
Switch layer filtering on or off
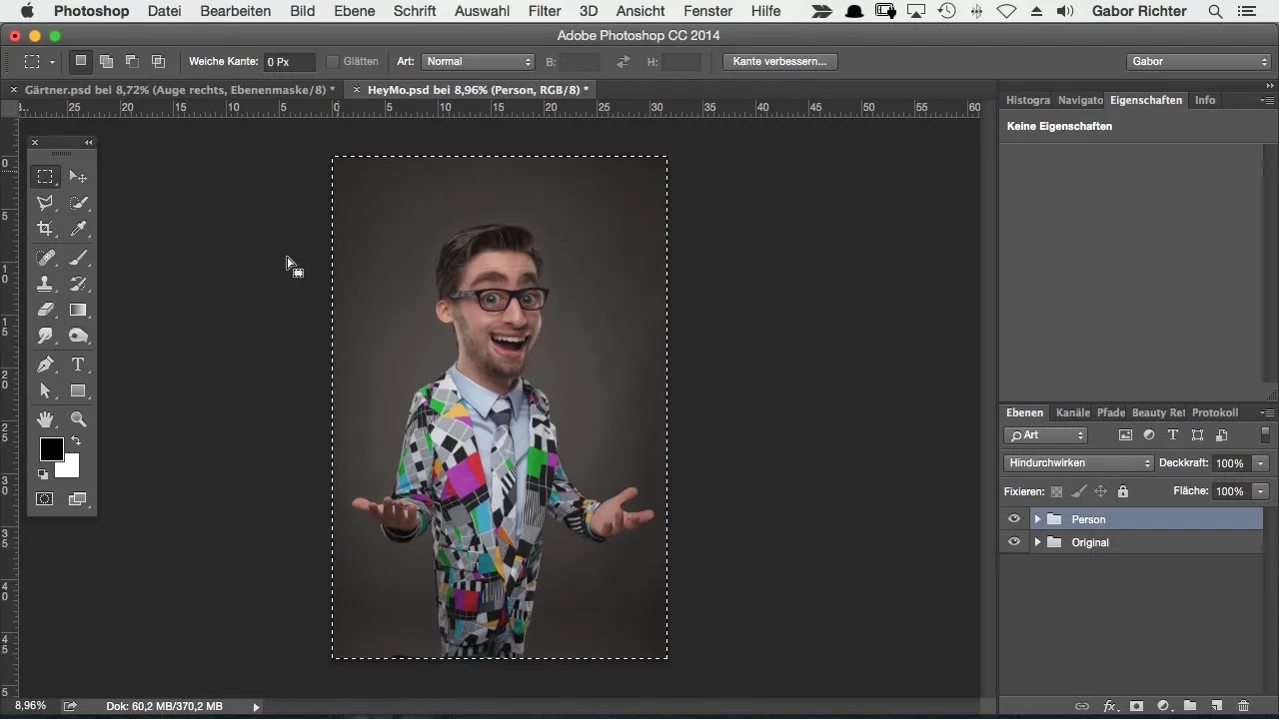click(x=1265, y=435)
